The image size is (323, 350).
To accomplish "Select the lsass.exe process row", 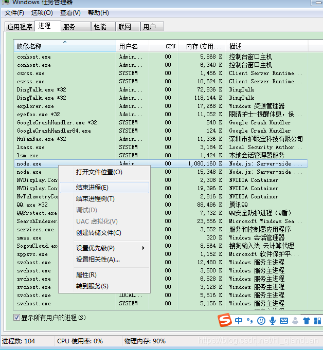I will click(161, 147).
